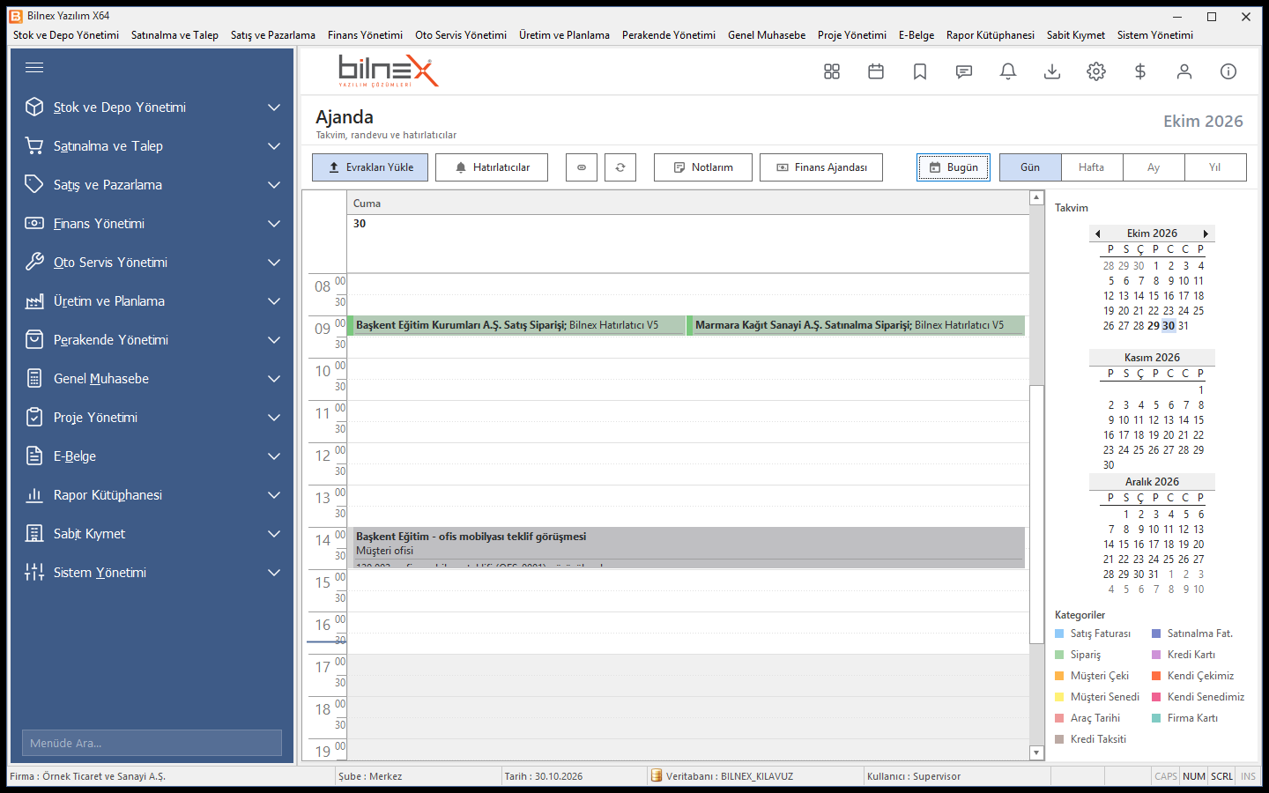Toggle the hamburger menu in sidebar
The height and width of the screenshot is (793, 1269).
34,68
